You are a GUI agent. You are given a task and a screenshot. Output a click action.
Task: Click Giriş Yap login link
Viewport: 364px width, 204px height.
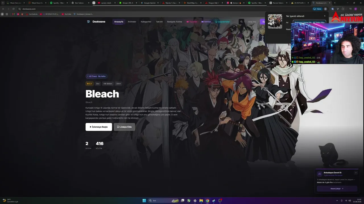point(252,22)
